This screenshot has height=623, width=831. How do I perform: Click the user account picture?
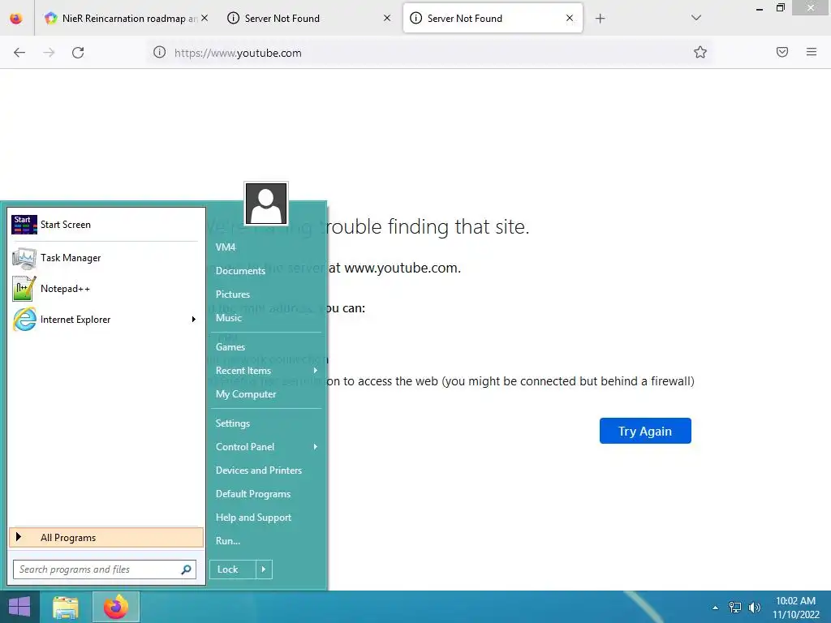coord(266,204)
